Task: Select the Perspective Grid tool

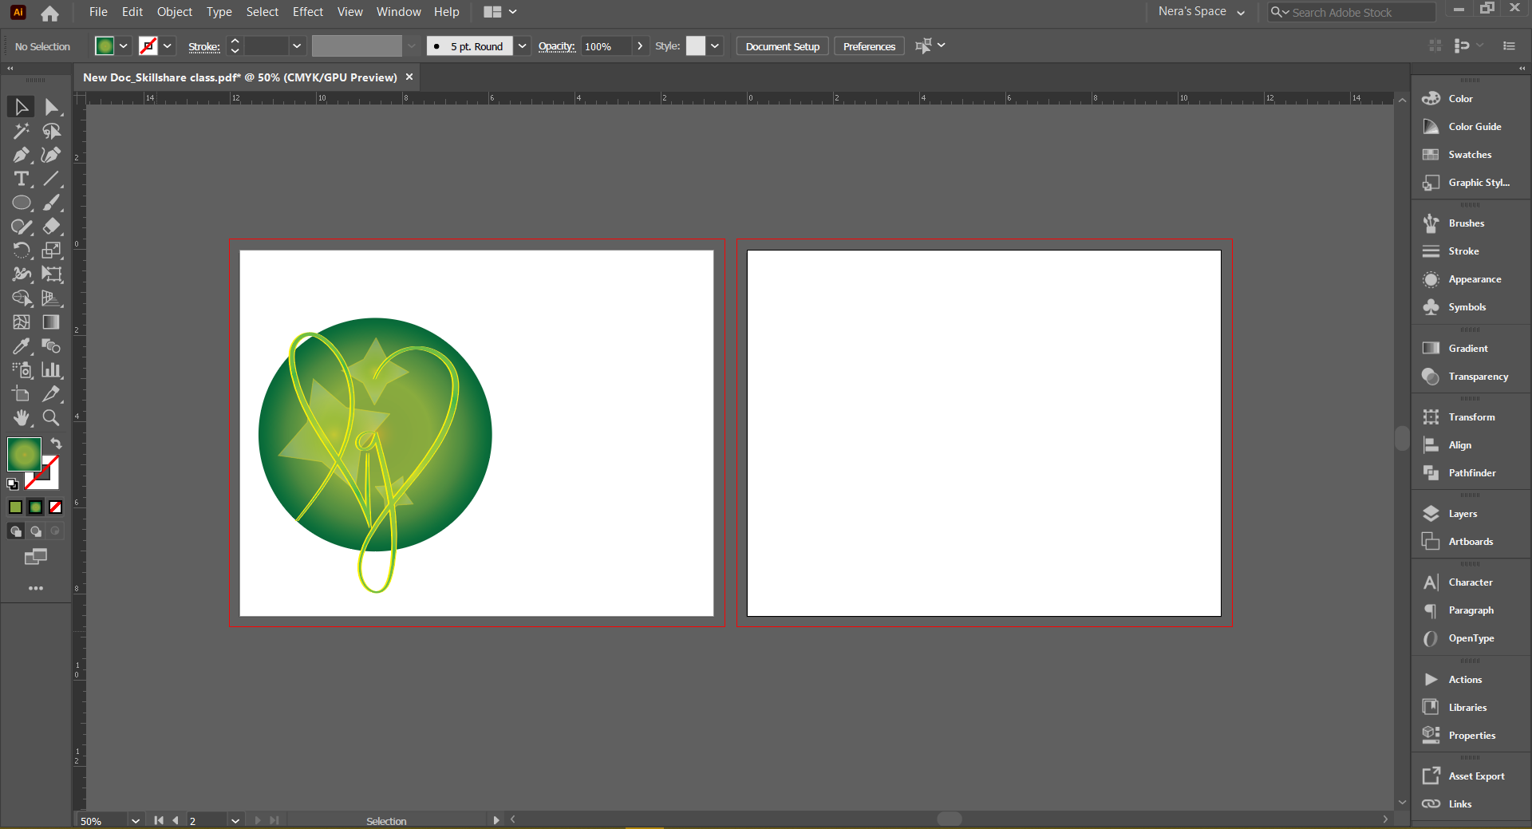Action: point(52,298)
